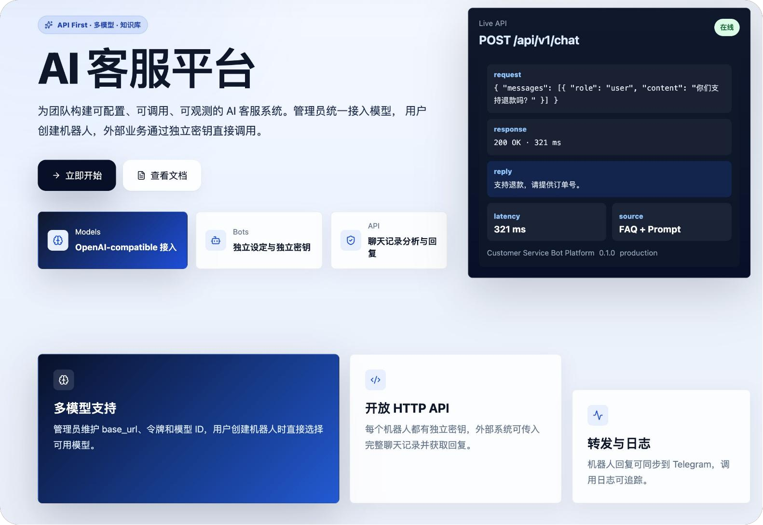This screenshot has width=763, height=525.
Task: Select the 聊天记录分析与回复 API card
Action: click(x=389, y=240)
